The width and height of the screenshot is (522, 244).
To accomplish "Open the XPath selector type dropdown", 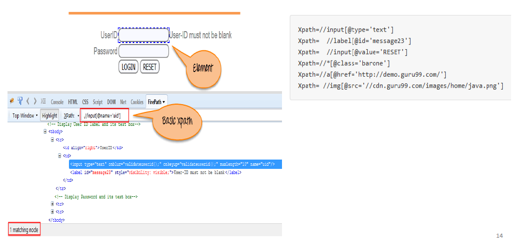I will 70,116.
